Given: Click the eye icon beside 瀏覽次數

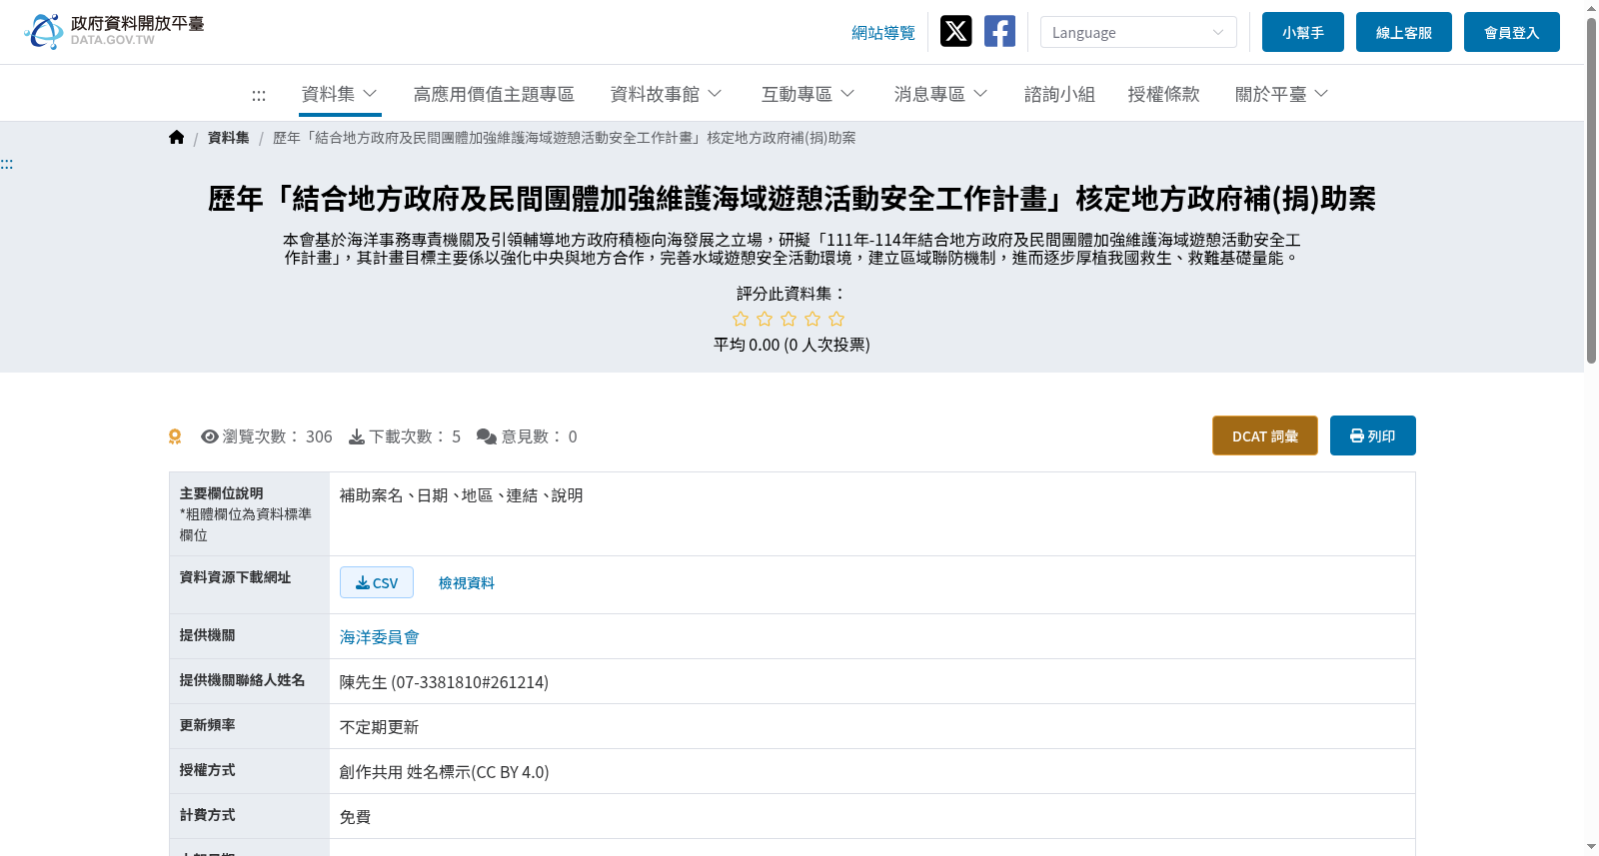Looking at the screenshot, I should [x=210, y=436].
